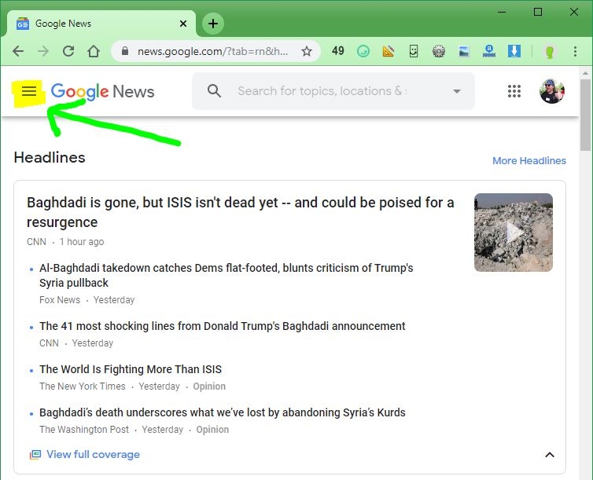Open the More Headlines link

tap(529, 160)
